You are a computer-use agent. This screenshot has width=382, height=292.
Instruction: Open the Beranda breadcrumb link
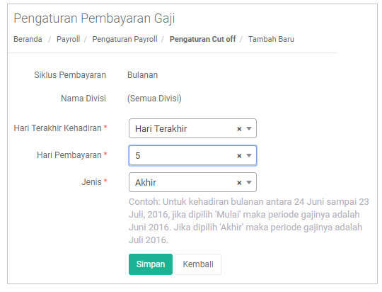click(28, 39)
